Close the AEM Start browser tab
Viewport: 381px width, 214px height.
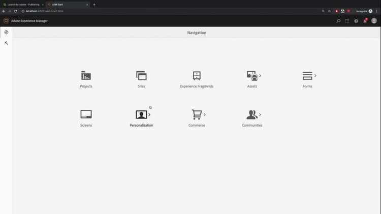point(87,5)
